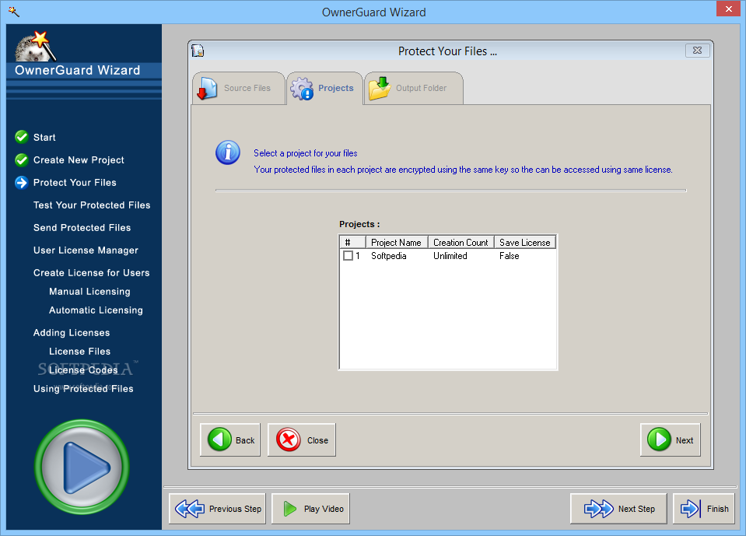This screenshot has height=536, width=746.
Task: Open Using Protected Files step
Action: point(83,389)
